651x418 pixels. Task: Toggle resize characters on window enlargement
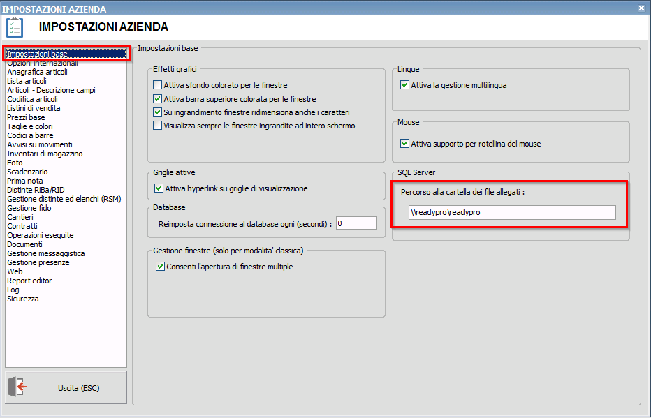pos(158,112)
